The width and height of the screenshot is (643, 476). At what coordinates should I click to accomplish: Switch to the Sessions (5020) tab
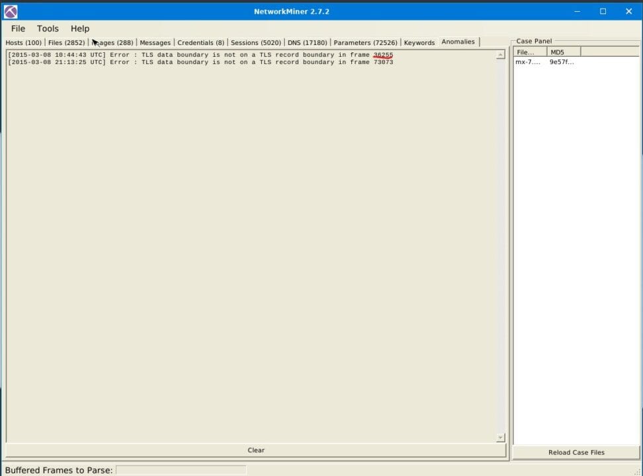255,42
